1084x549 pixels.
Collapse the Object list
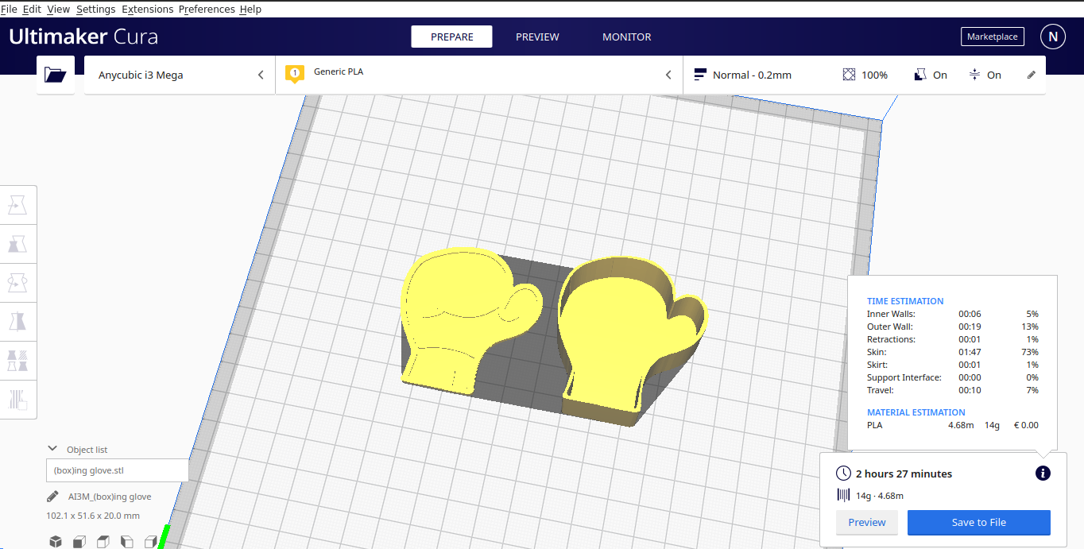tap(52, 448)
